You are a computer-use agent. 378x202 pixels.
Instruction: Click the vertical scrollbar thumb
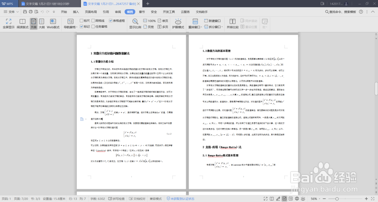pos(376,89)
